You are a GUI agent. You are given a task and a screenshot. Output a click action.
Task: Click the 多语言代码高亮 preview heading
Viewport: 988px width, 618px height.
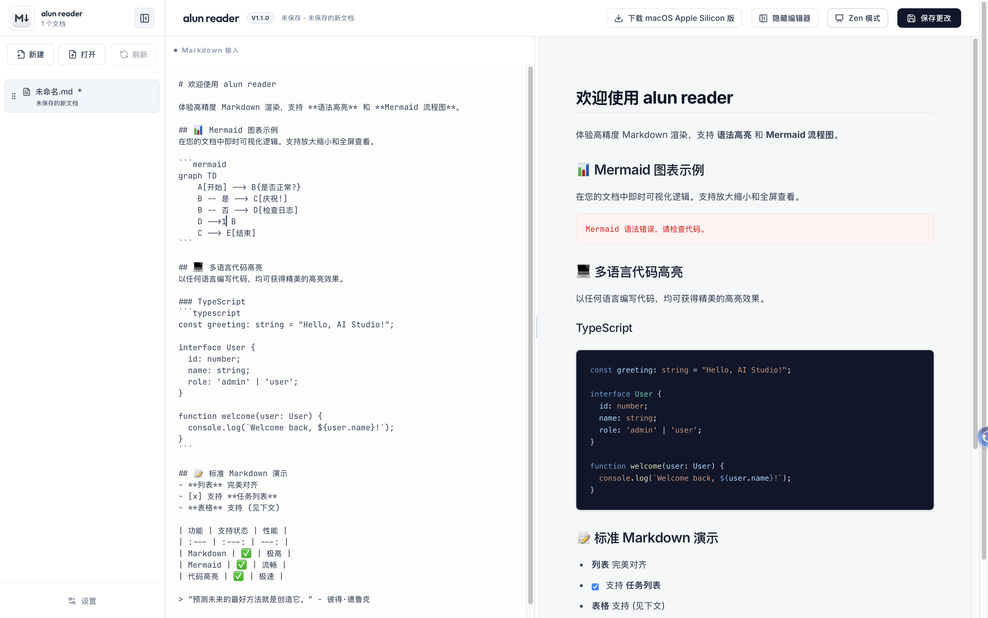[x=629, y=272]
